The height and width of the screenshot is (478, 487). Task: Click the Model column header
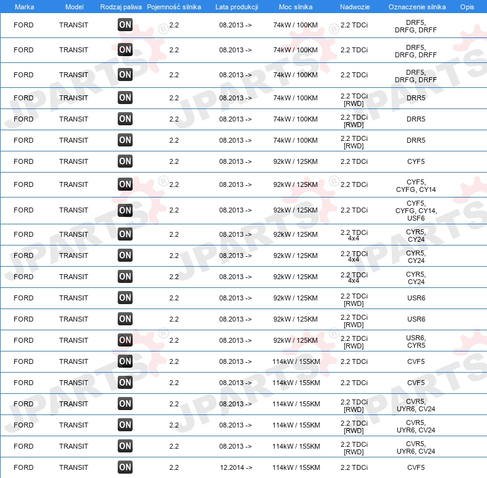click(74, 7)
